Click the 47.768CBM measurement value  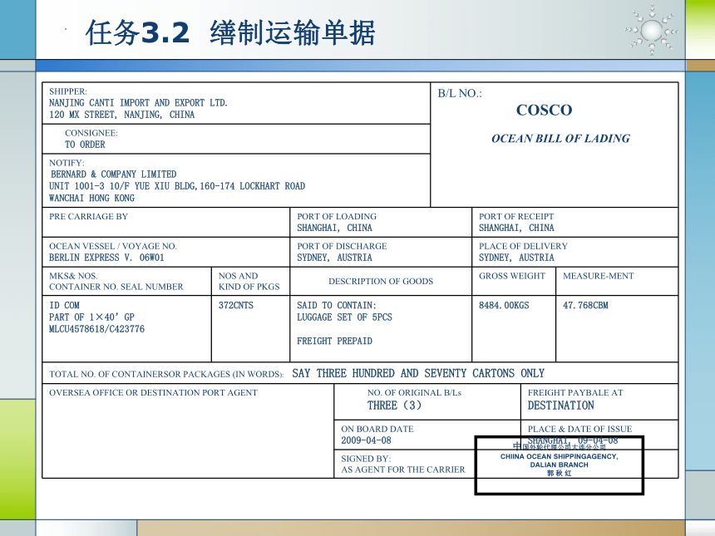pyautogui.click(x=585, y=305)
